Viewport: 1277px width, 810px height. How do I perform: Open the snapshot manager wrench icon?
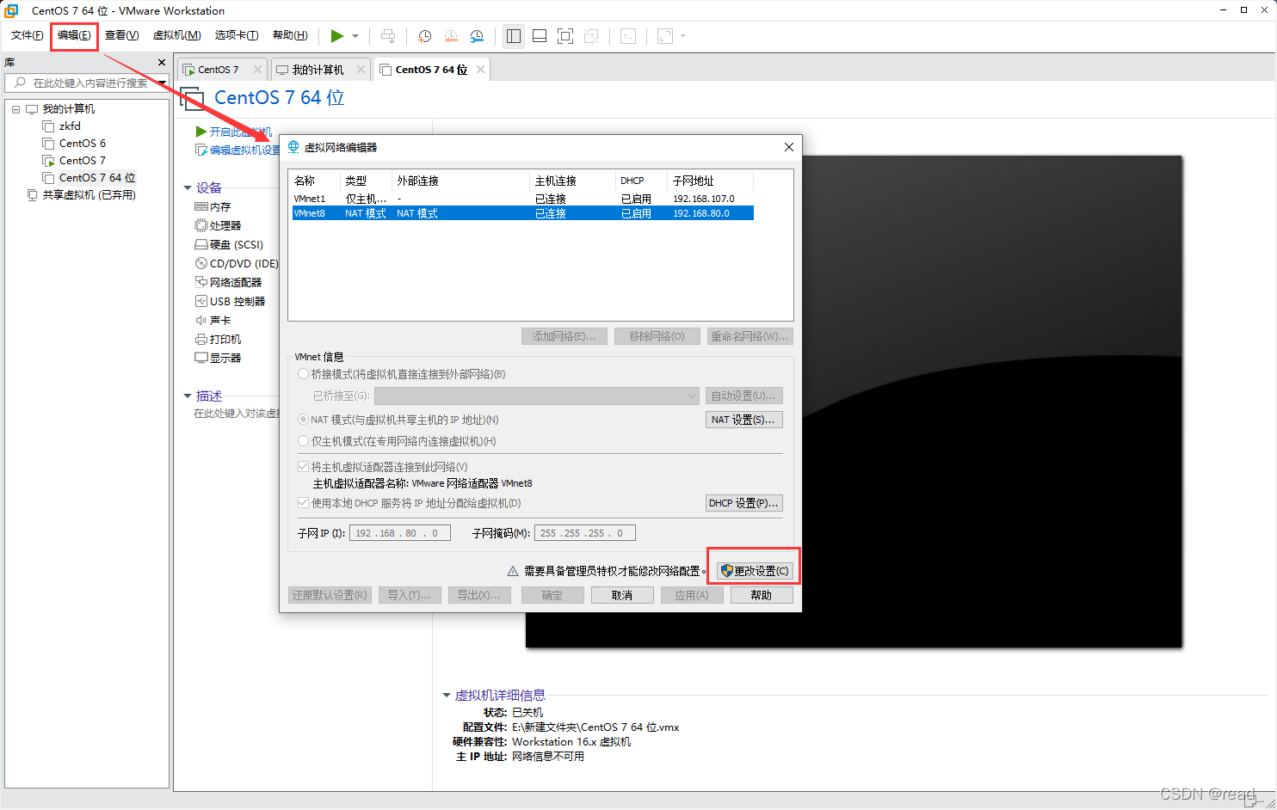tap(477, 36)
